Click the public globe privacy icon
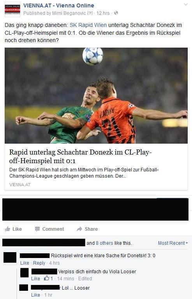The height and width of the screenshot is (299, 192). click(116, 13)
